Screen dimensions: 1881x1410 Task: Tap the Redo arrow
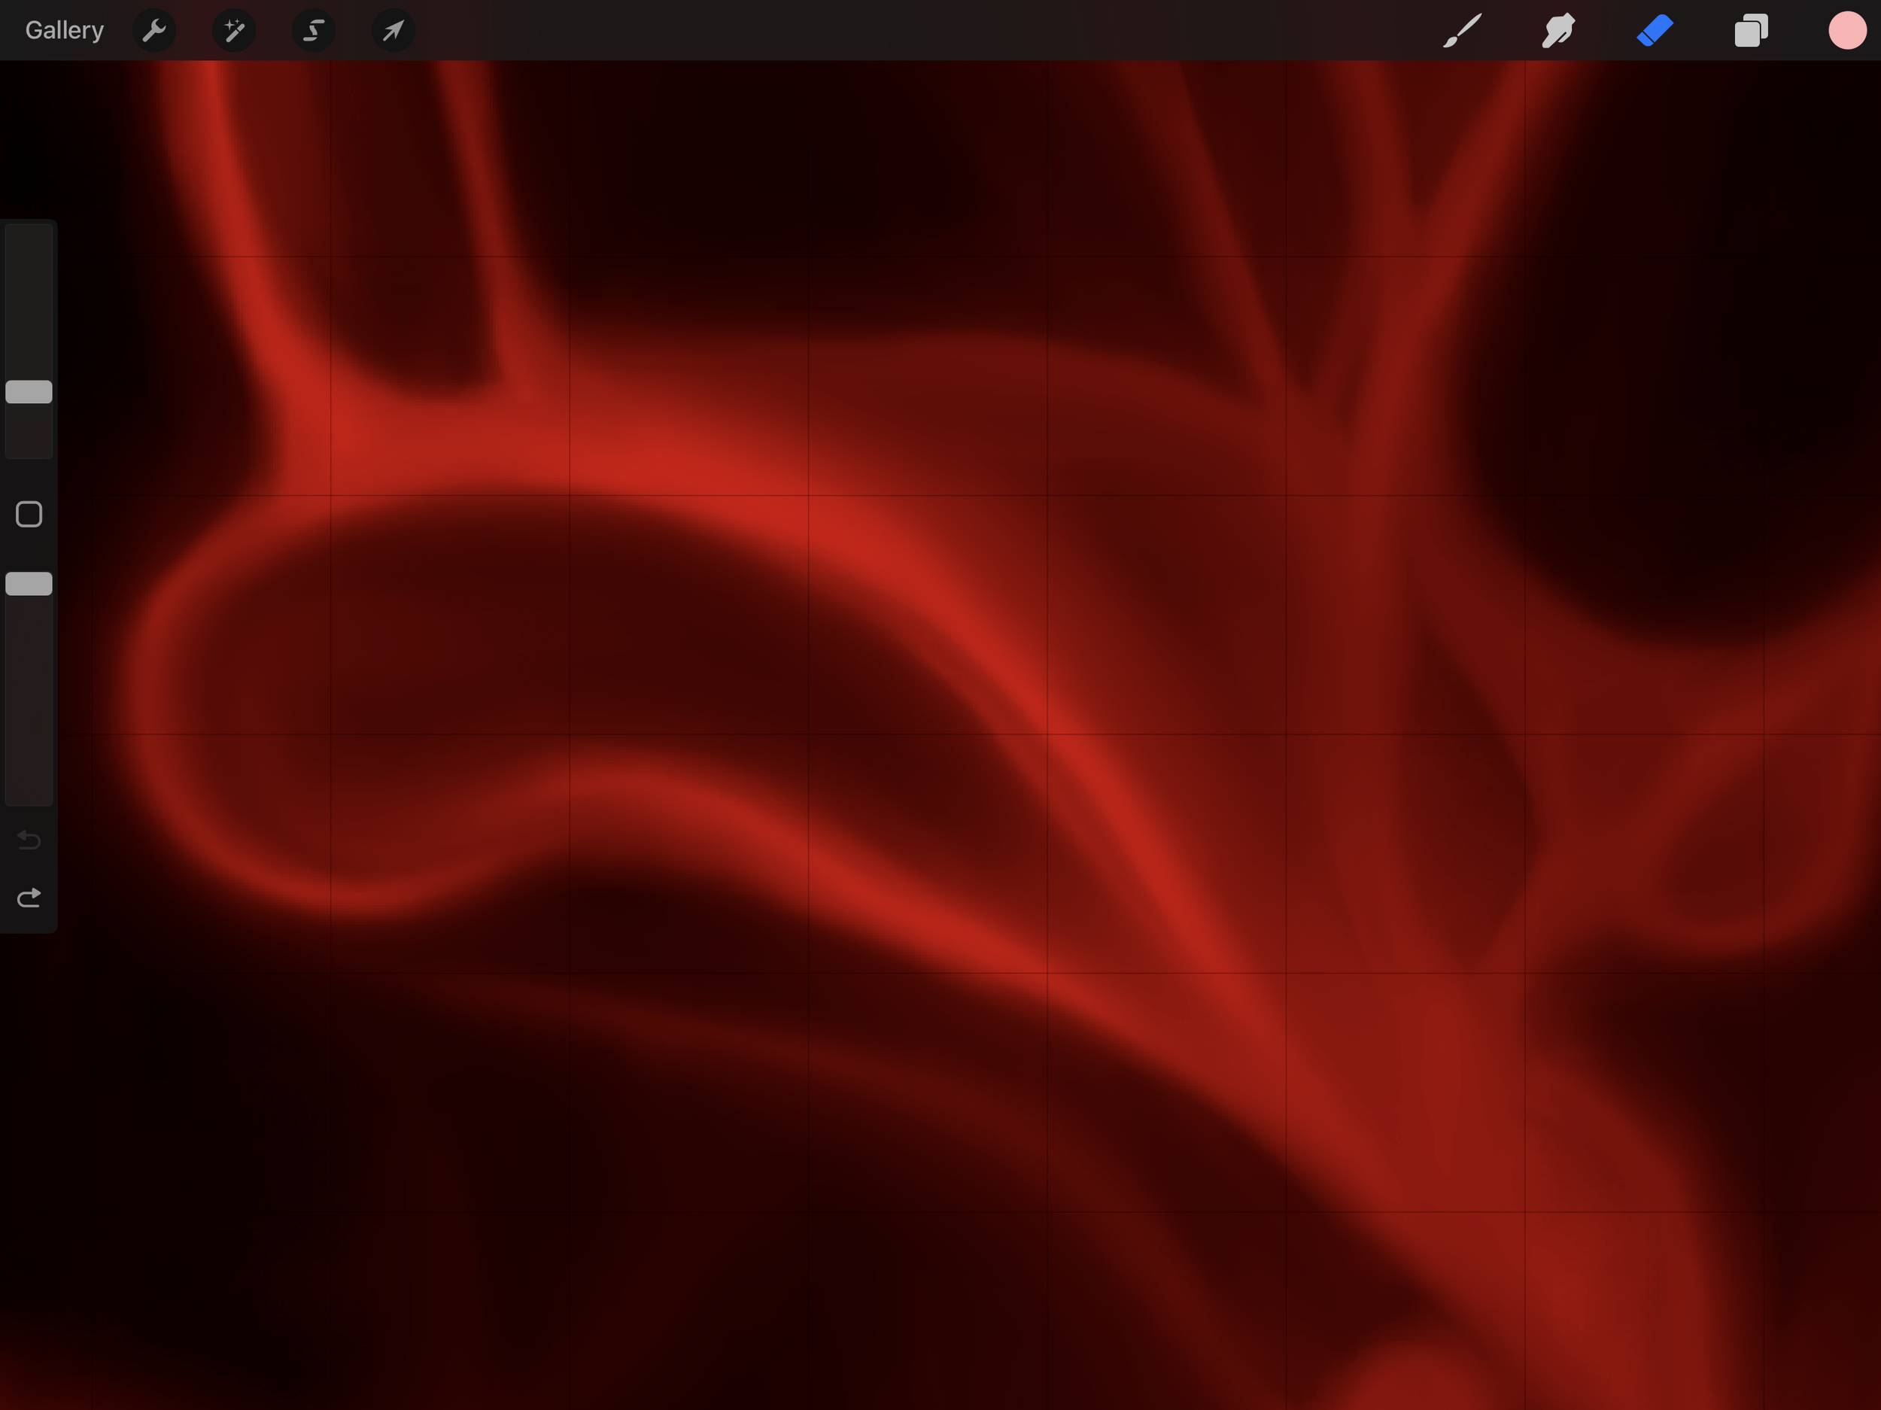[29, 898]
